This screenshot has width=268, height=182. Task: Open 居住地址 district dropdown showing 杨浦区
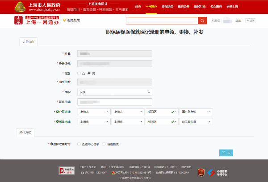(162, 122)
